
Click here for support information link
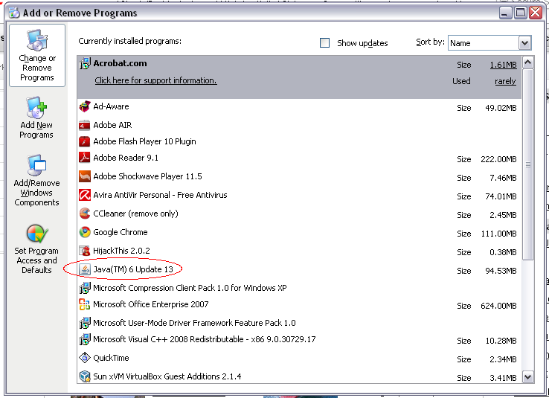(x=155, y=80)
